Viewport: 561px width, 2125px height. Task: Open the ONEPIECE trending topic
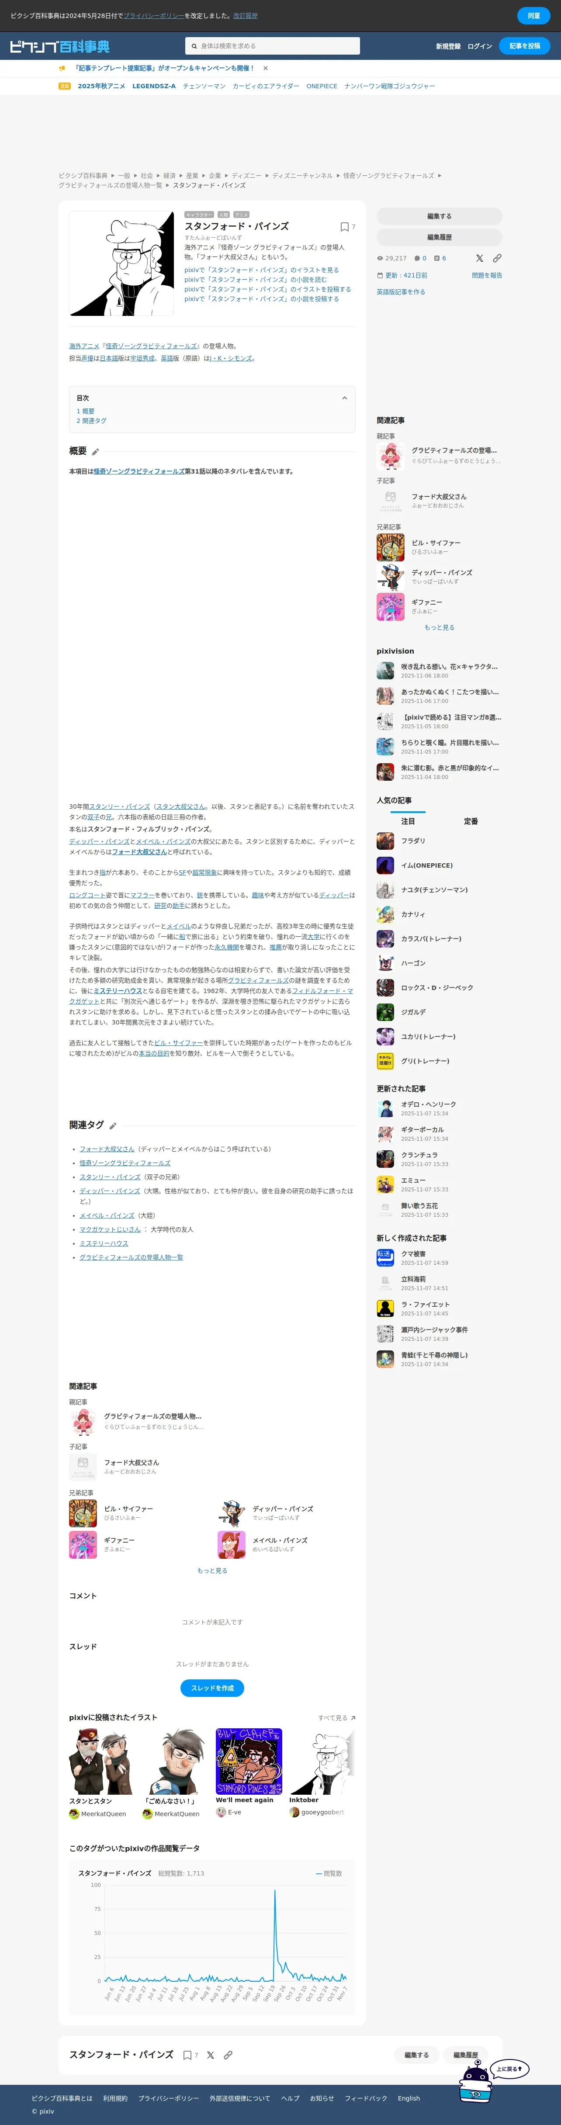pyautogui.click(x=322, y=86)
